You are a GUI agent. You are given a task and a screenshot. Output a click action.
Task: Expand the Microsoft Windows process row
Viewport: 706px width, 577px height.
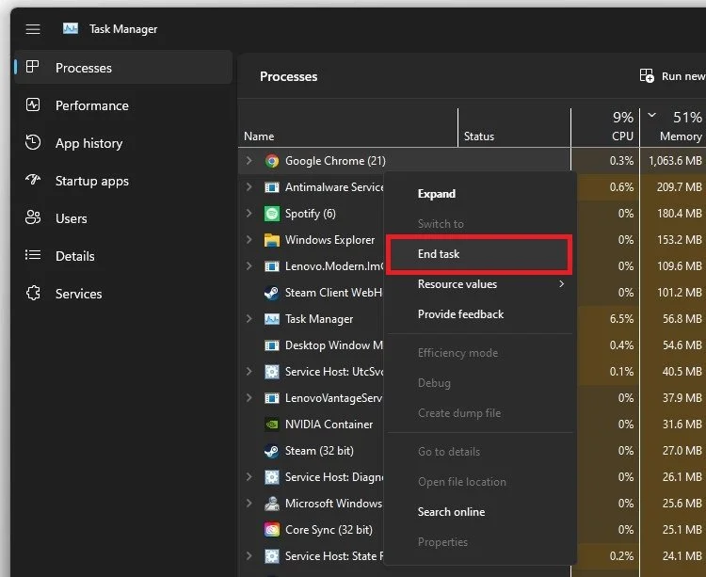tap(249, 504)
